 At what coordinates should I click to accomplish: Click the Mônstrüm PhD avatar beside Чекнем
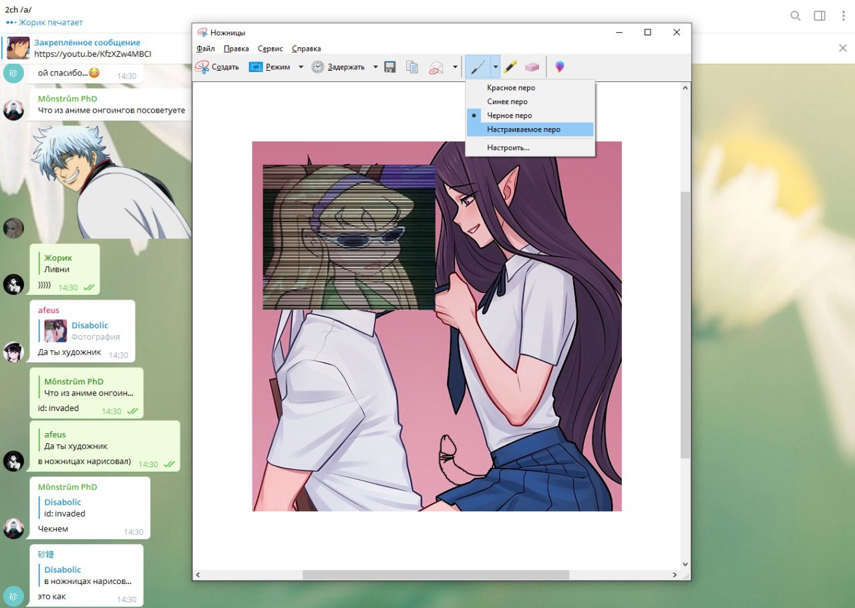pyautogui.click(x=13, y=528)
